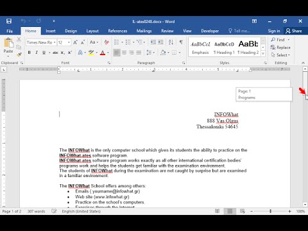The width and height of the screenshot is (308, 231).
Task: Switch to the Mailings tab
Action: point(144,31)
